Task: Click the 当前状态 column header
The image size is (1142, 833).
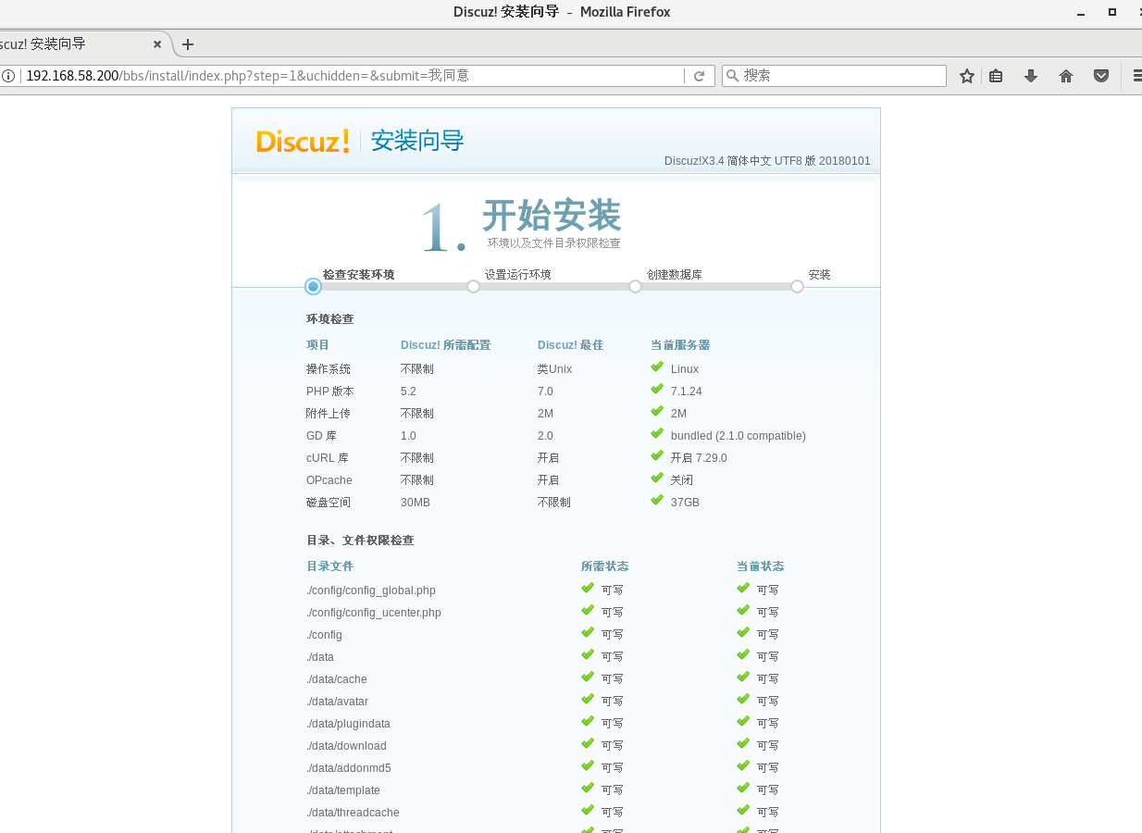Action: pyautogui.click(x=761, y=566)
